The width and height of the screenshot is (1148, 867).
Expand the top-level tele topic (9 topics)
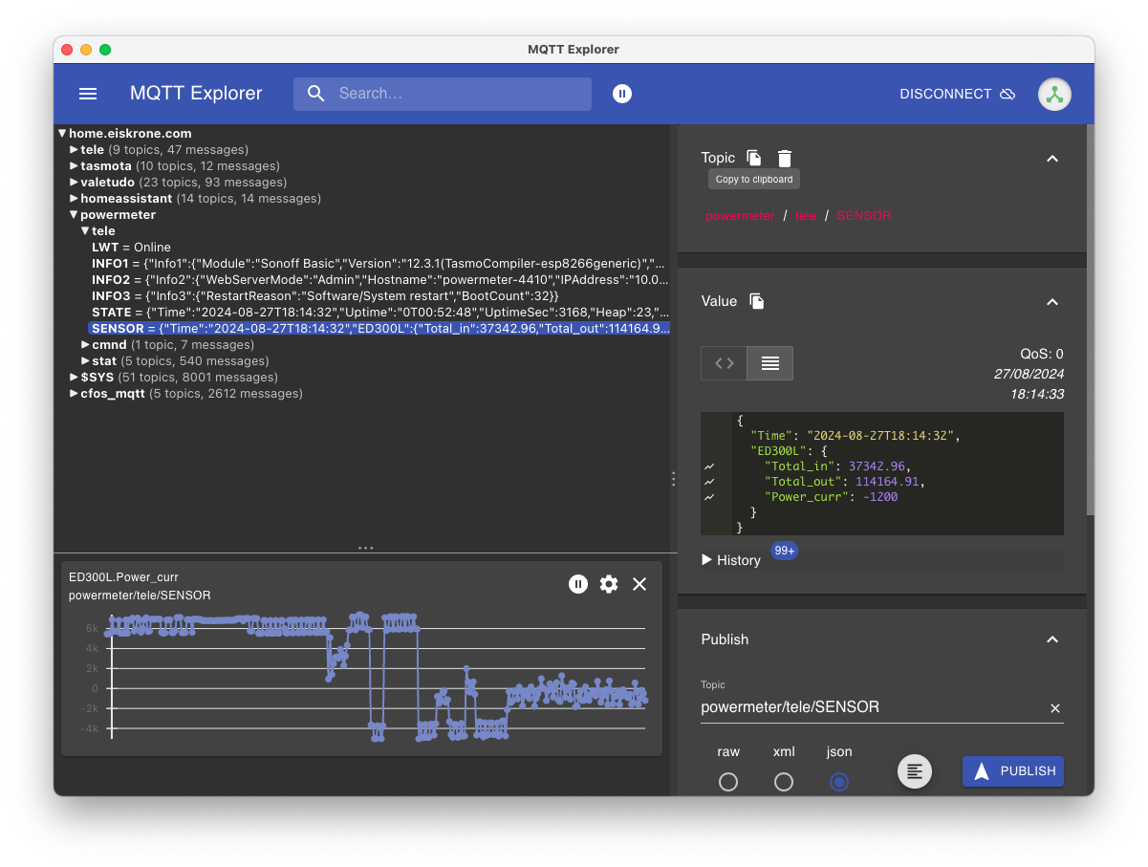tap(74, 150)
